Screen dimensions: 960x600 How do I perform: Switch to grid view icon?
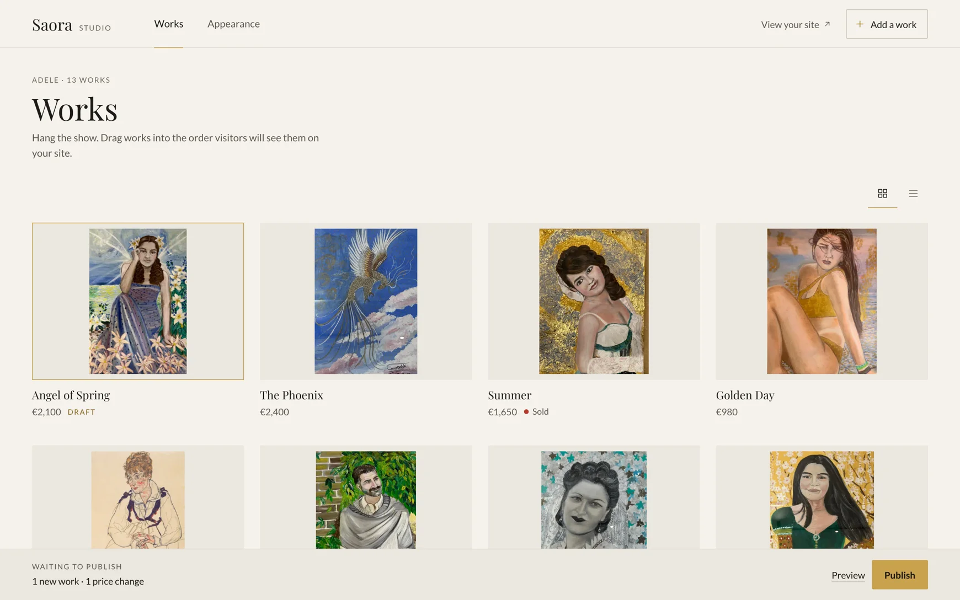pyautogui.click(x=882, y=193)
